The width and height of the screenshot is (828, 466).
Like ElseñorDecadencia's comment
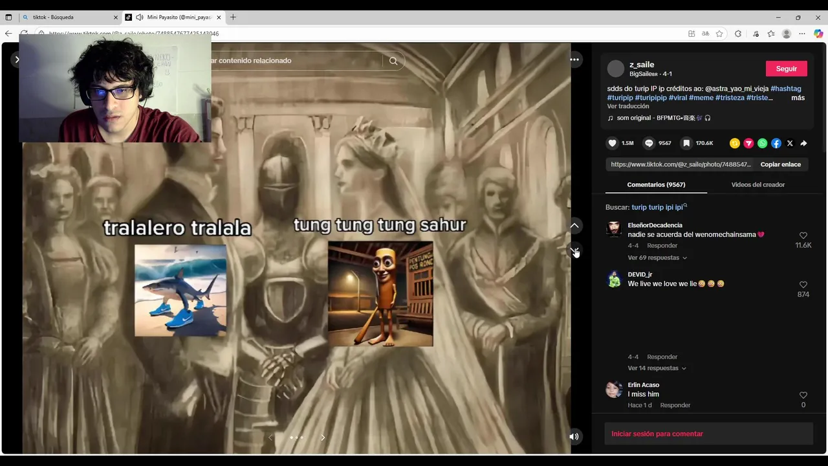[x=803, y=236]
